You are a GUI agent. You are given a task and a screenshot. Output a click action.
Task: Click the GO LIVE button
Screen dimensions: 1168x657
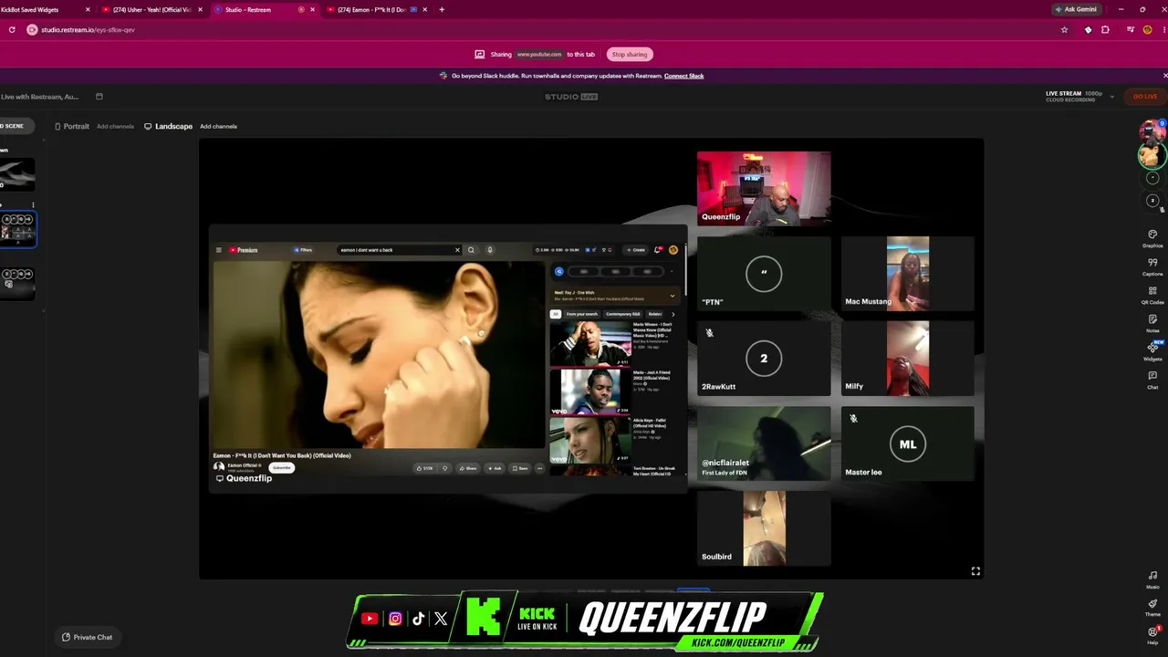pos(1145,96)
